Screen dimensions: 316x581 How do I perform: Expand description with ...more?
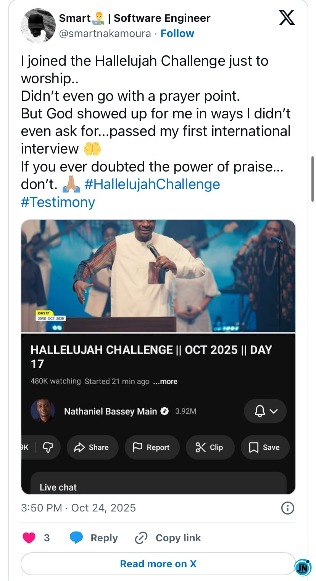165,381
